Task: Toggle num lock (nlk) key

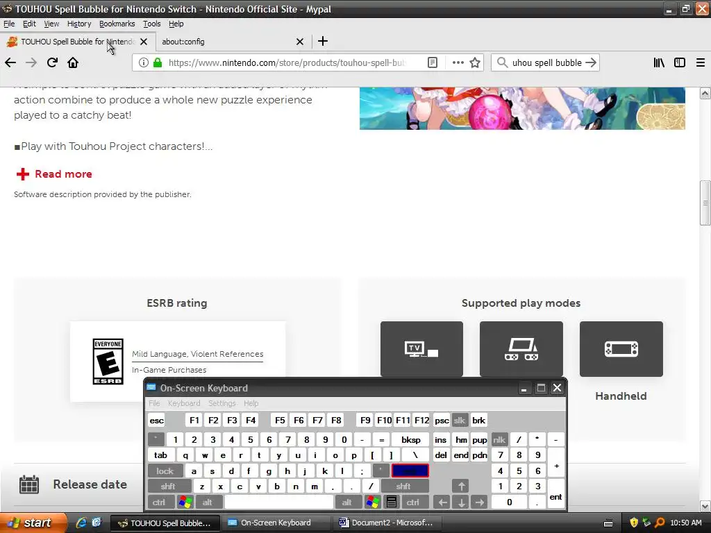Action: click(499, 439)
